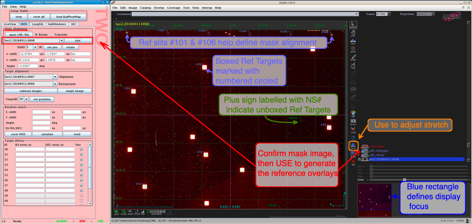
Task: Click the LMS_refslits plane icon
Action: pos(365,155)
